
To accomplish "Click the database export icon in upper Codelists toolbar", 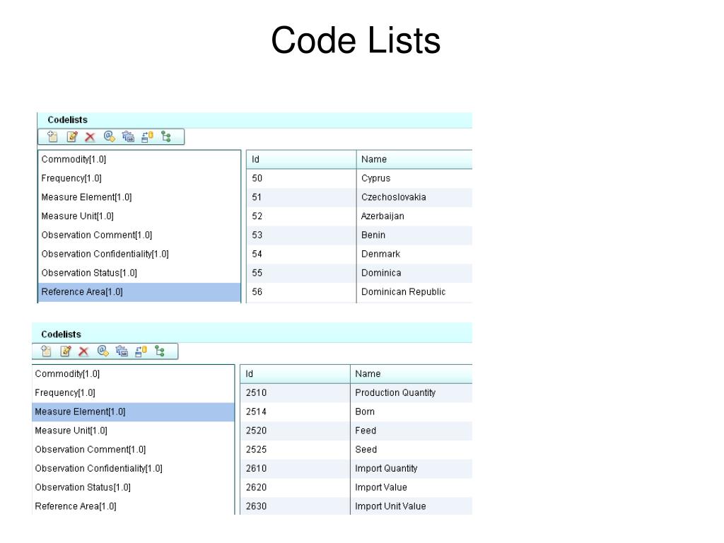I will pyautogui.click(x=147, y=136).
